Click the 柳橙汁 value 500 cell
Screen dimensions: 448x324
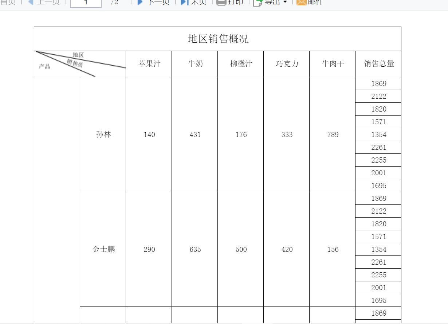point(241,249)
